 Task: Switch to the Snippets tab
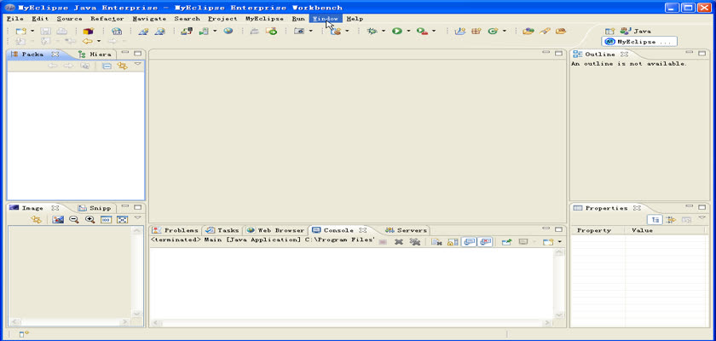(x=95, y=208)
